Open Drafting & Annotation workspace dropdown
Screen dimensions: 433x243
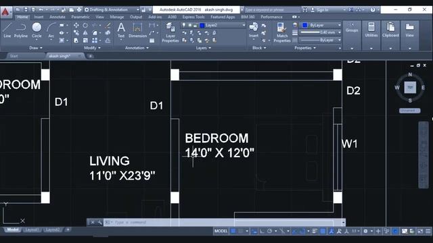(x=112, y=9)
